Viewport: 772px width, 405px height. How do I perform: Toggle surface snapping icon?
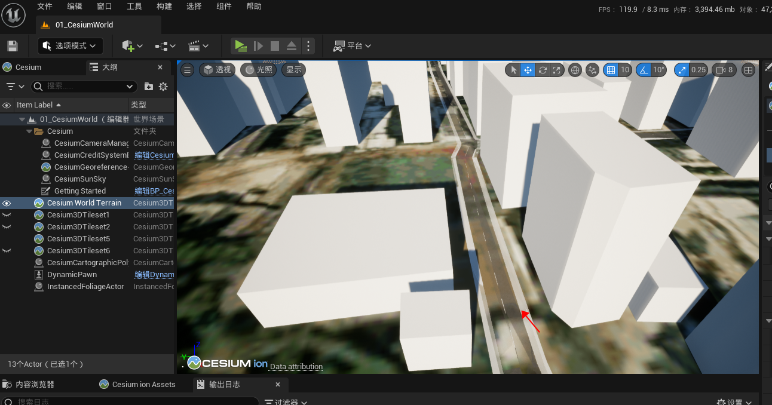[x=592, y=70]
